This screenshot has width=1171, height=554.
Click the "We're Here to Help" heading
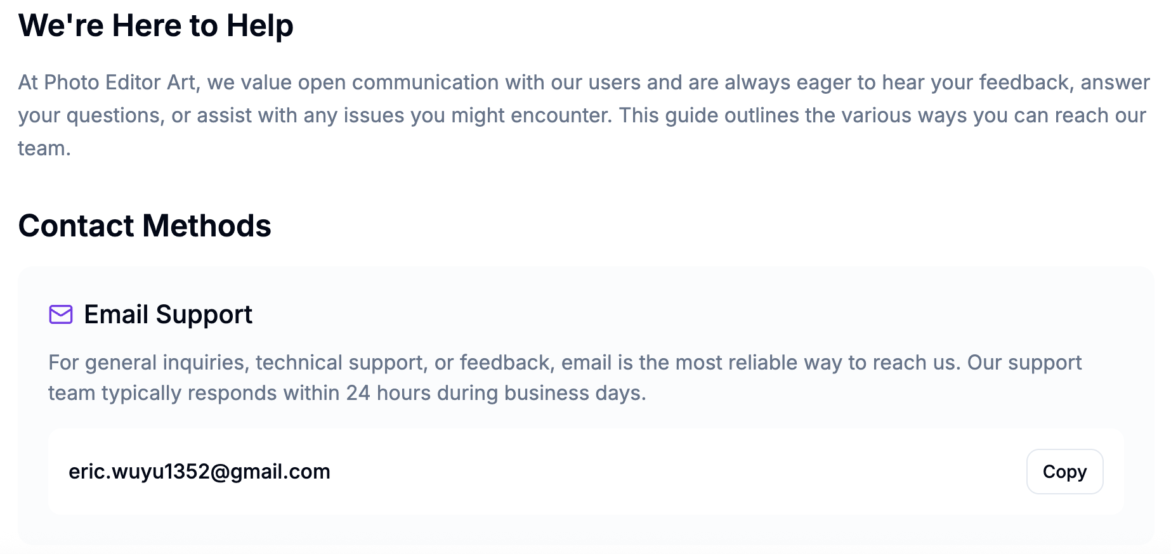coord(156,26)
